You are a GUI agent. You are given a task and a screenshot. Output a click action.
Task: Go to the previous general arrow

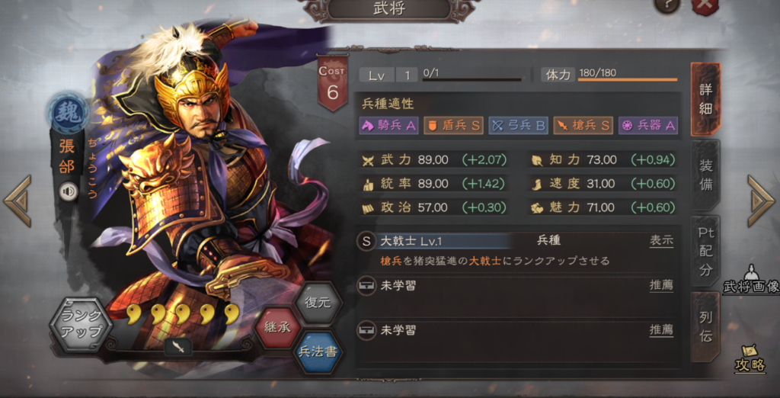17,201
